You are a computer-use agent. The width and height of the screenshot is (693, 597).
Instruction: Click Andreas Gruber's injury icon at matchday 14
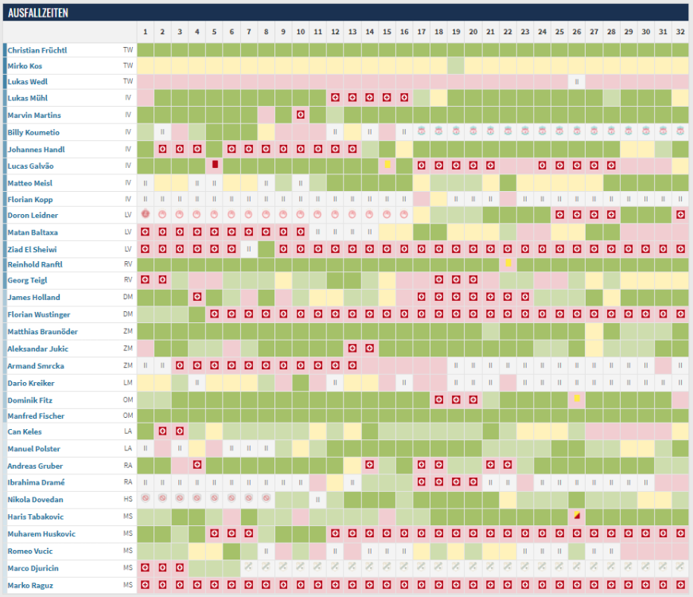(370, 465)
